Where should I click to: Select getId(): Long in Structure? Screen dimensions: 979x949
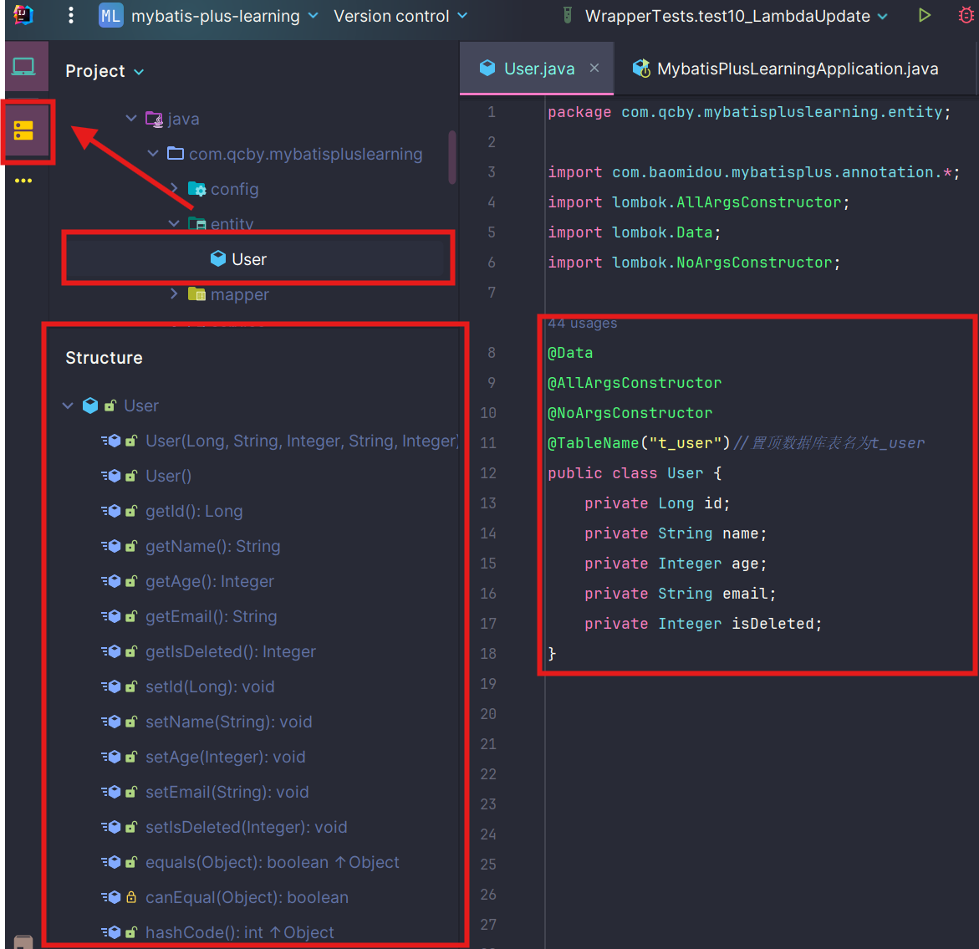(194, 512)
